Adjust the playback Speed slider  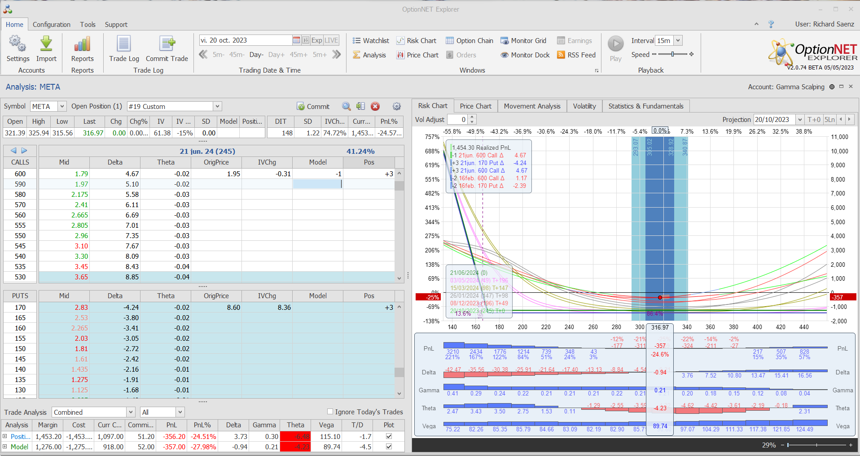coord(673,54)
